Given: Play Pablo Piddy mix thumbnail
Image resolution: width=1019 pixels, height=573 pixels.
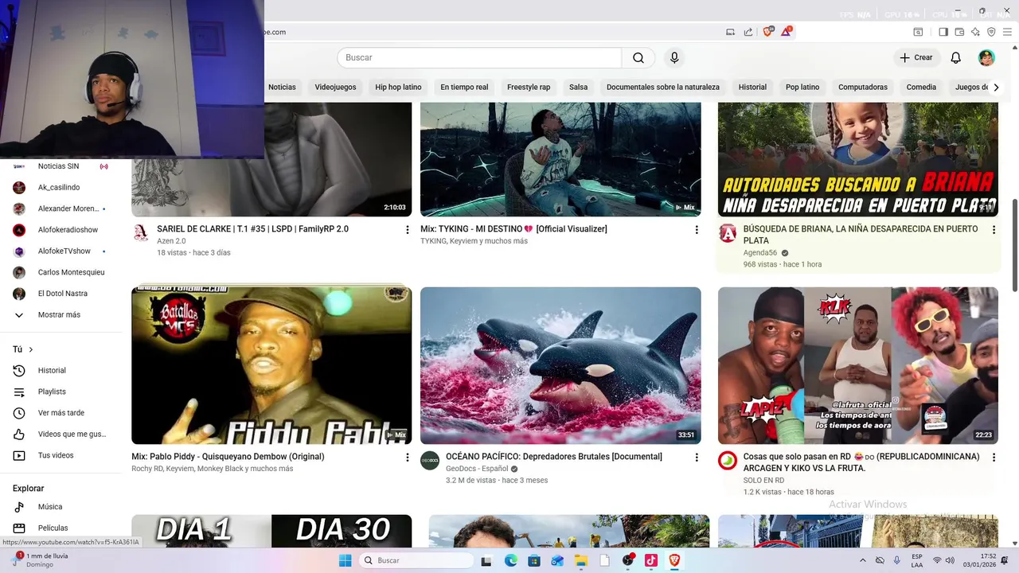Looking at the screenshot, I should coord(271,365).
